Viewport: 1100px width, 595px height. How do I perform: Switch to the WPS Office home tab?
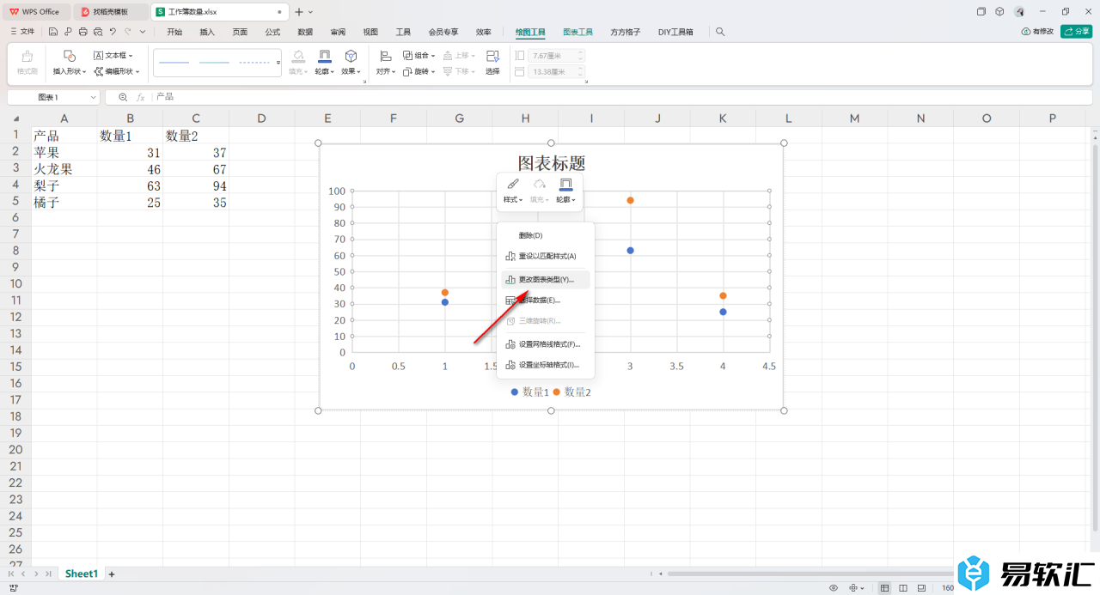[x=35, y=12]
